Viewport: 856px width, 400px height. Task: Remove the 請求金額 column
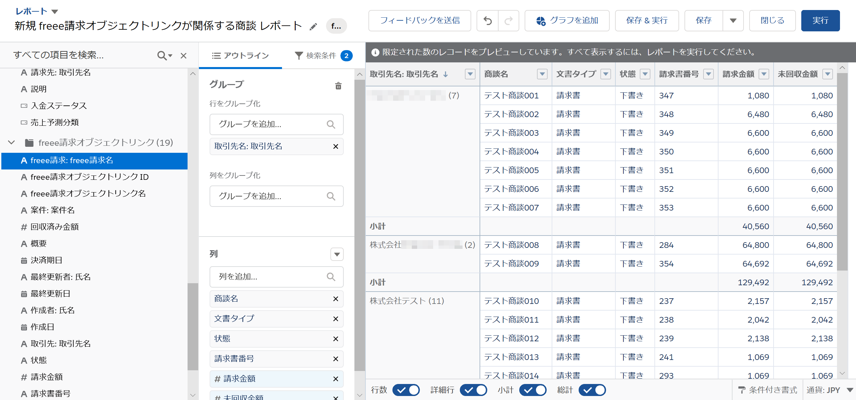[x=336, y=379]
